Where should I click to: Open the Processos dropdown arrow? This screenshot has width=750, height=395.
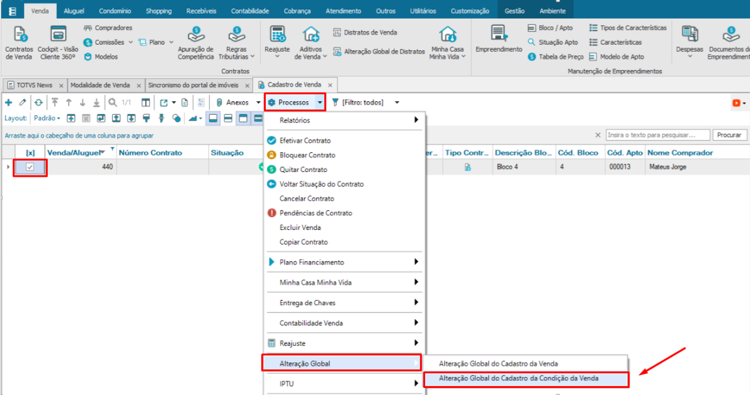point(320,102)
